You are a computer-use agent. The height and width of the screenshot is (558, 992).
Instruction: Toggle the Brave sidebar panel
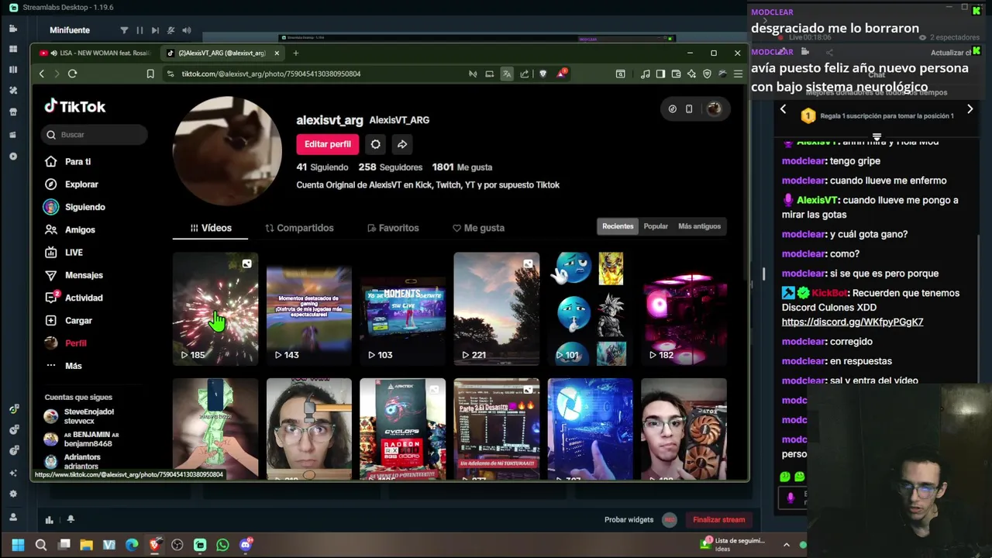click(x=660, y=74)
